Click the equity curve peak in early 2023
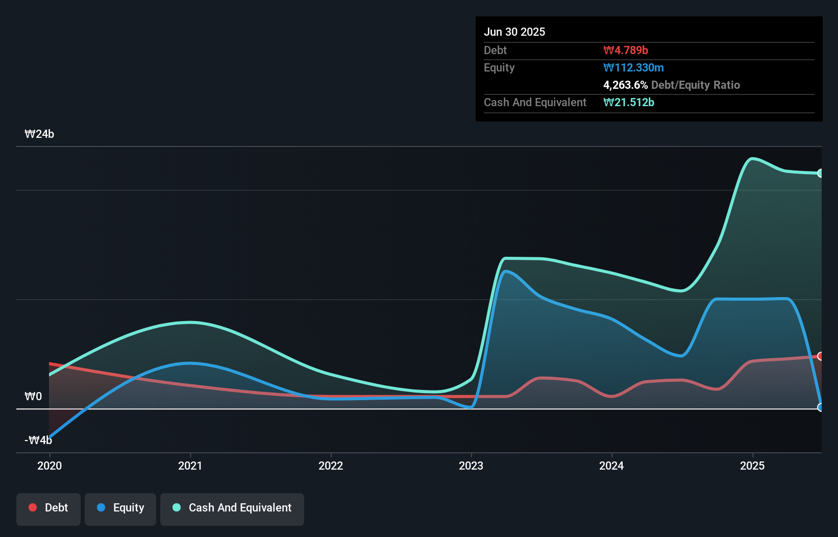Image resolution: width=838 pixels, height=537 pixels. click(x=506, y=272)
